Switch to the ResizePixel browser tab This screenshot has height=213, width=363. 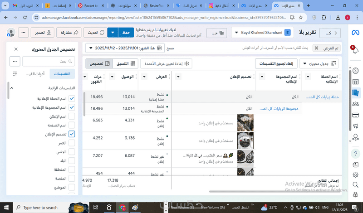pyautogui.click(x=157, y=6)
